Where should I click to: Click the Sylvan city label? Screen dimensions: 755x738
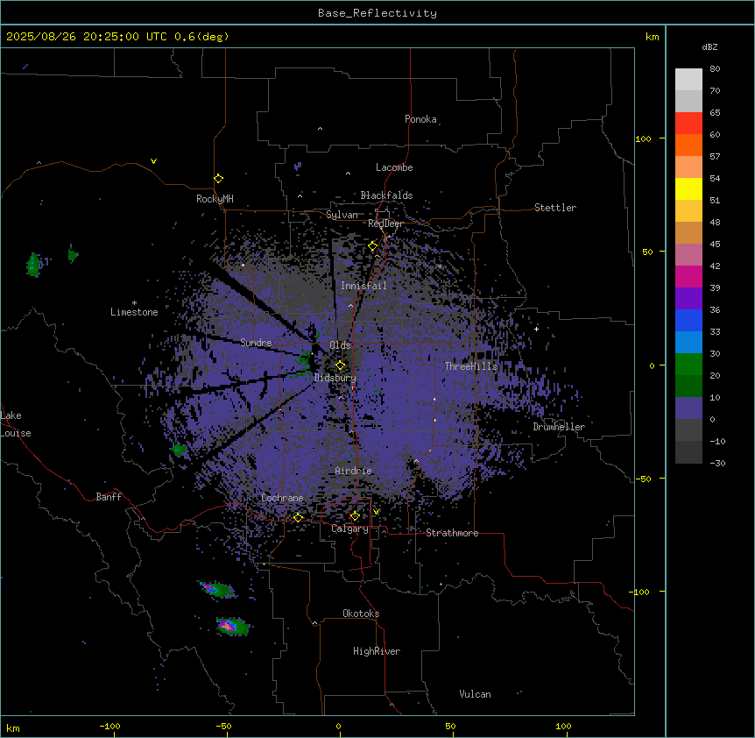(x=342, y=215)
